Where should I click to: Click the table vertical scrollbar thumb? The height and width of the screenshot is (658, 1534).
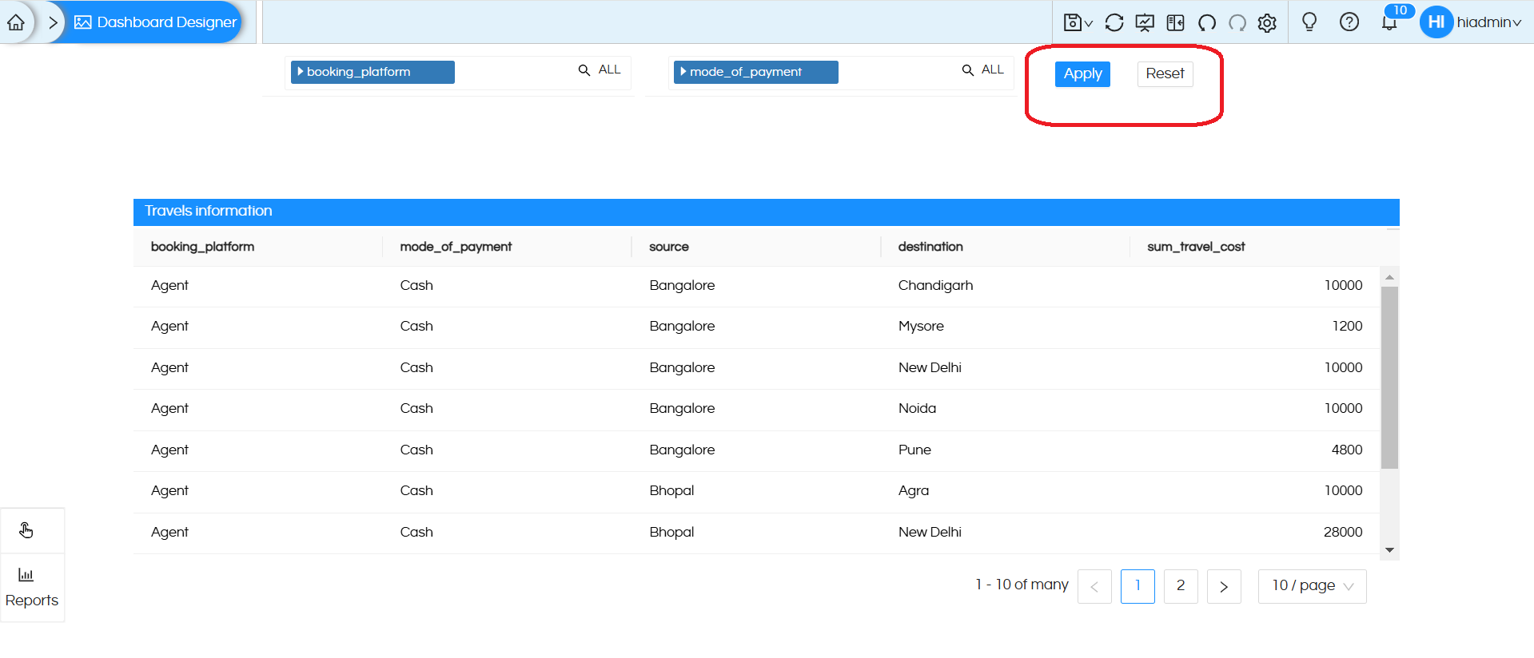1389,378
